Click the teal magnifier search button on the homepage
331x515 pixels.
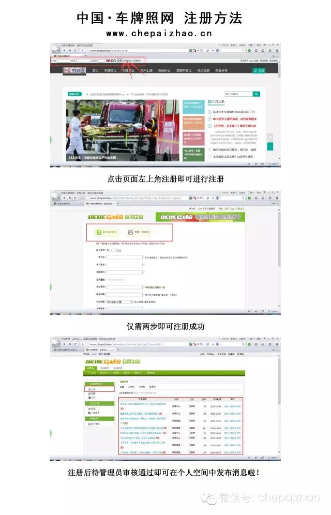pyautogui.click(x=257, y=94)
